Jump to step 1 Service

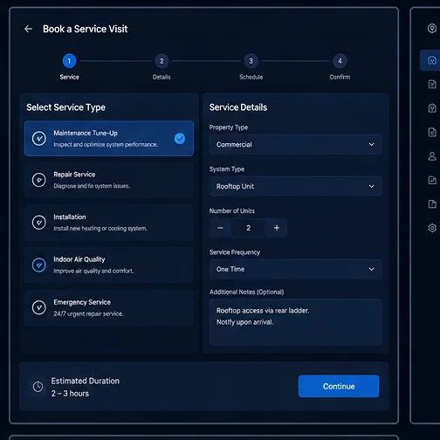pyautogui.click(x=69, y=61)
